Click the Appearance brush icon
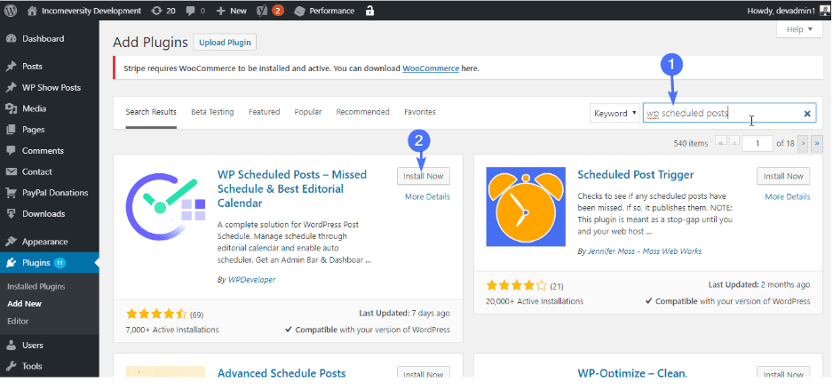 pos(12,242)
